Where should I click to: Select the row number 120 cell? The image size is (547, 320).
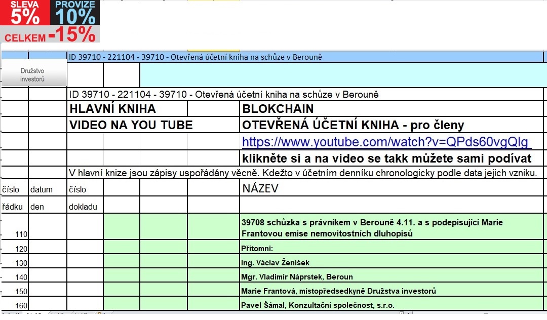pos(14,247)
